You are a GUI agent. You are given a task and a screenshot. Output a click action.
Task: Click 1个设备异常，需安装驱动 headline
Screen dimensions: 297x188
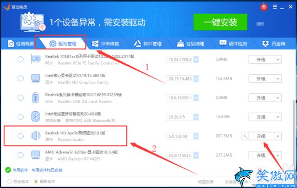97,22
